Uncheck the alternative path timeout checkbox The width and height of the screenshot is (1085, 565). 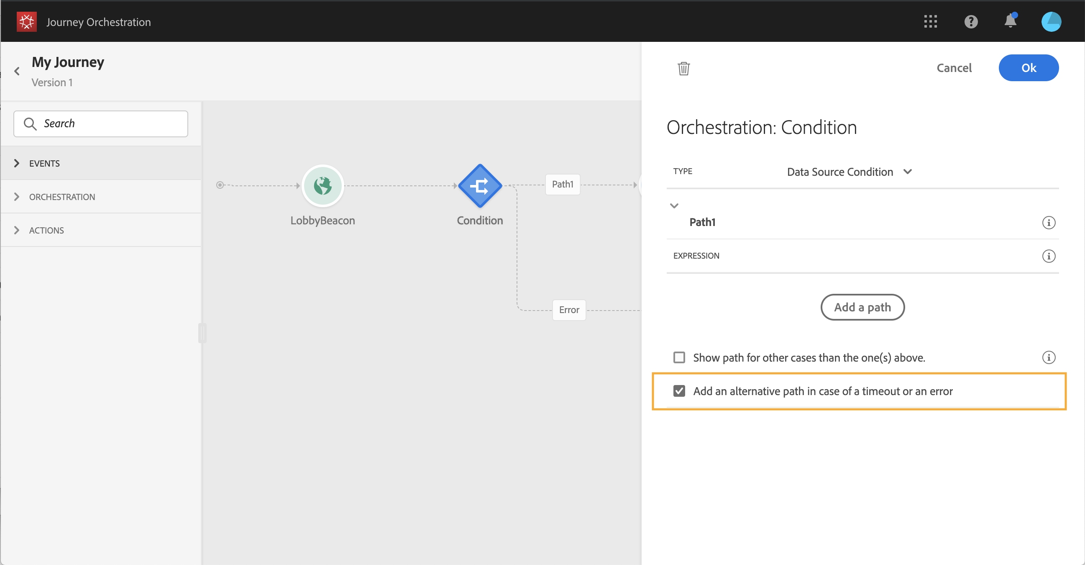coord(679,391)
